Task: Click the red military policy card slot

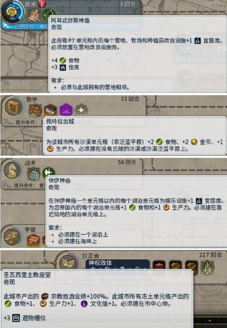Action: (x=159, y=267)
